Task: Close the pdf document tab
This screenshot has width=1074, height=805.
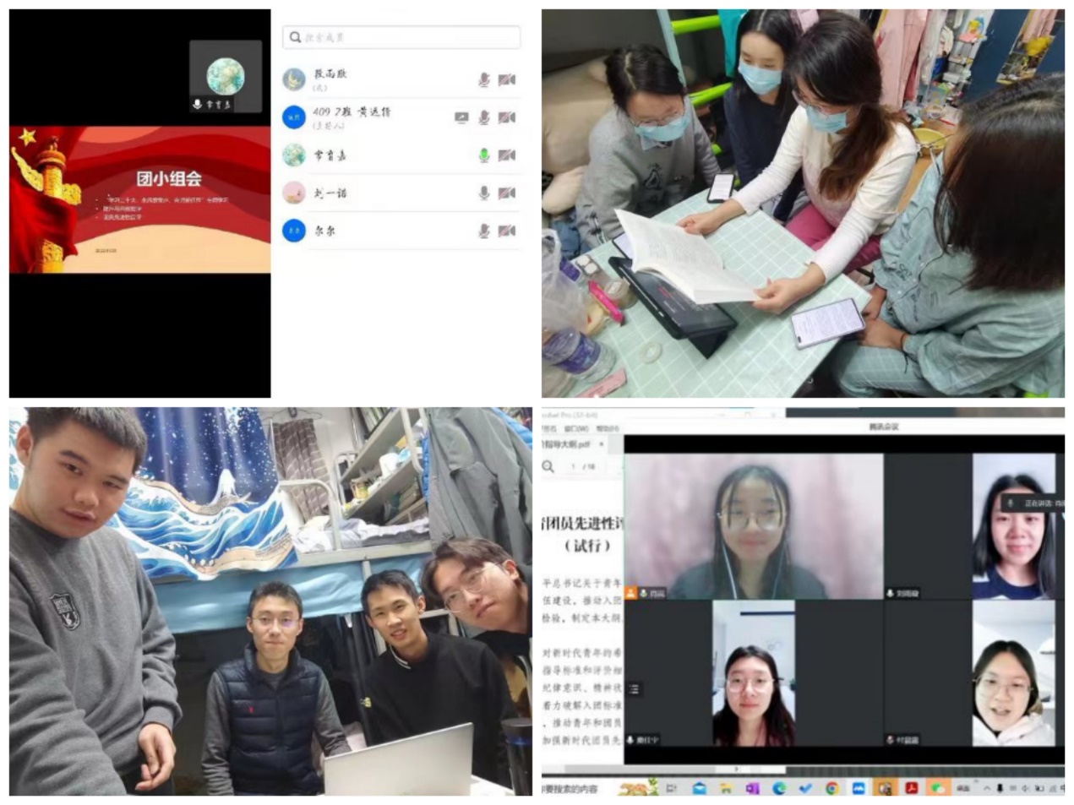Action: [x=602, y=444]
